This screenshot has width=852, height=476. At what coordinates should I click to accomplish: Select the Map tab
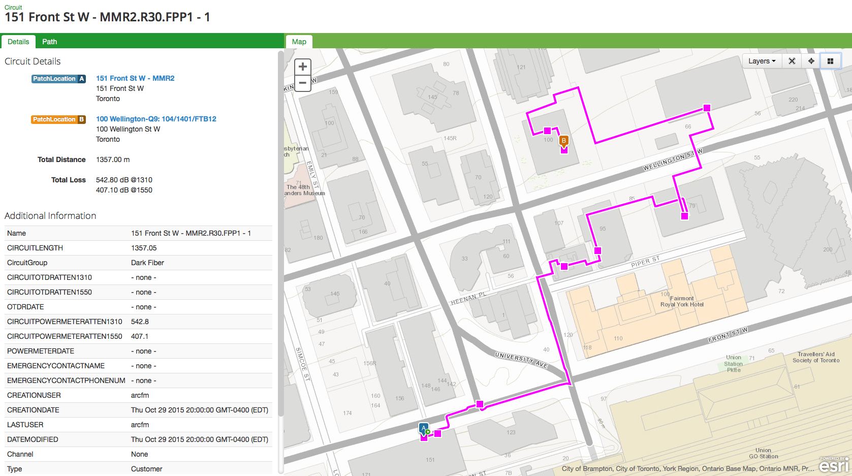pos(299,42)
